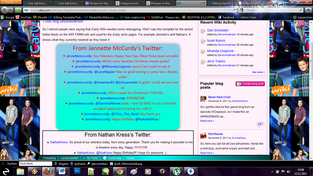Image resolution: width=313 pixels, height=176 pixels.
Task: Open the Google bookmark
Action: pyautogui.click(x=7, y=18)
